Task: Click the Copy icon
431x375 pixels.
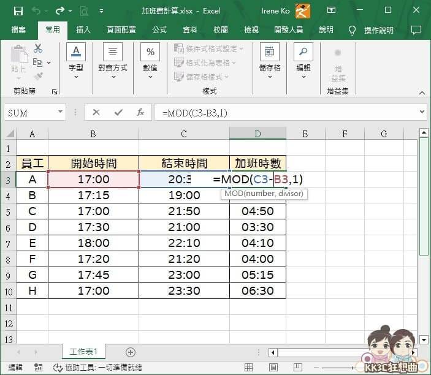Action: 37,63
